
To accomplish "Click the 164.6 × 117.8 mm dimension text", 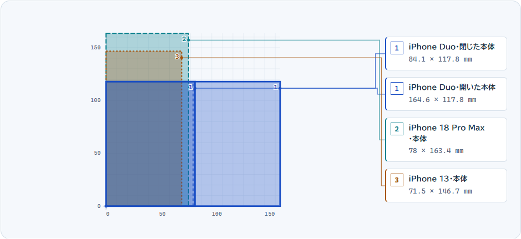I will (442, 100).
